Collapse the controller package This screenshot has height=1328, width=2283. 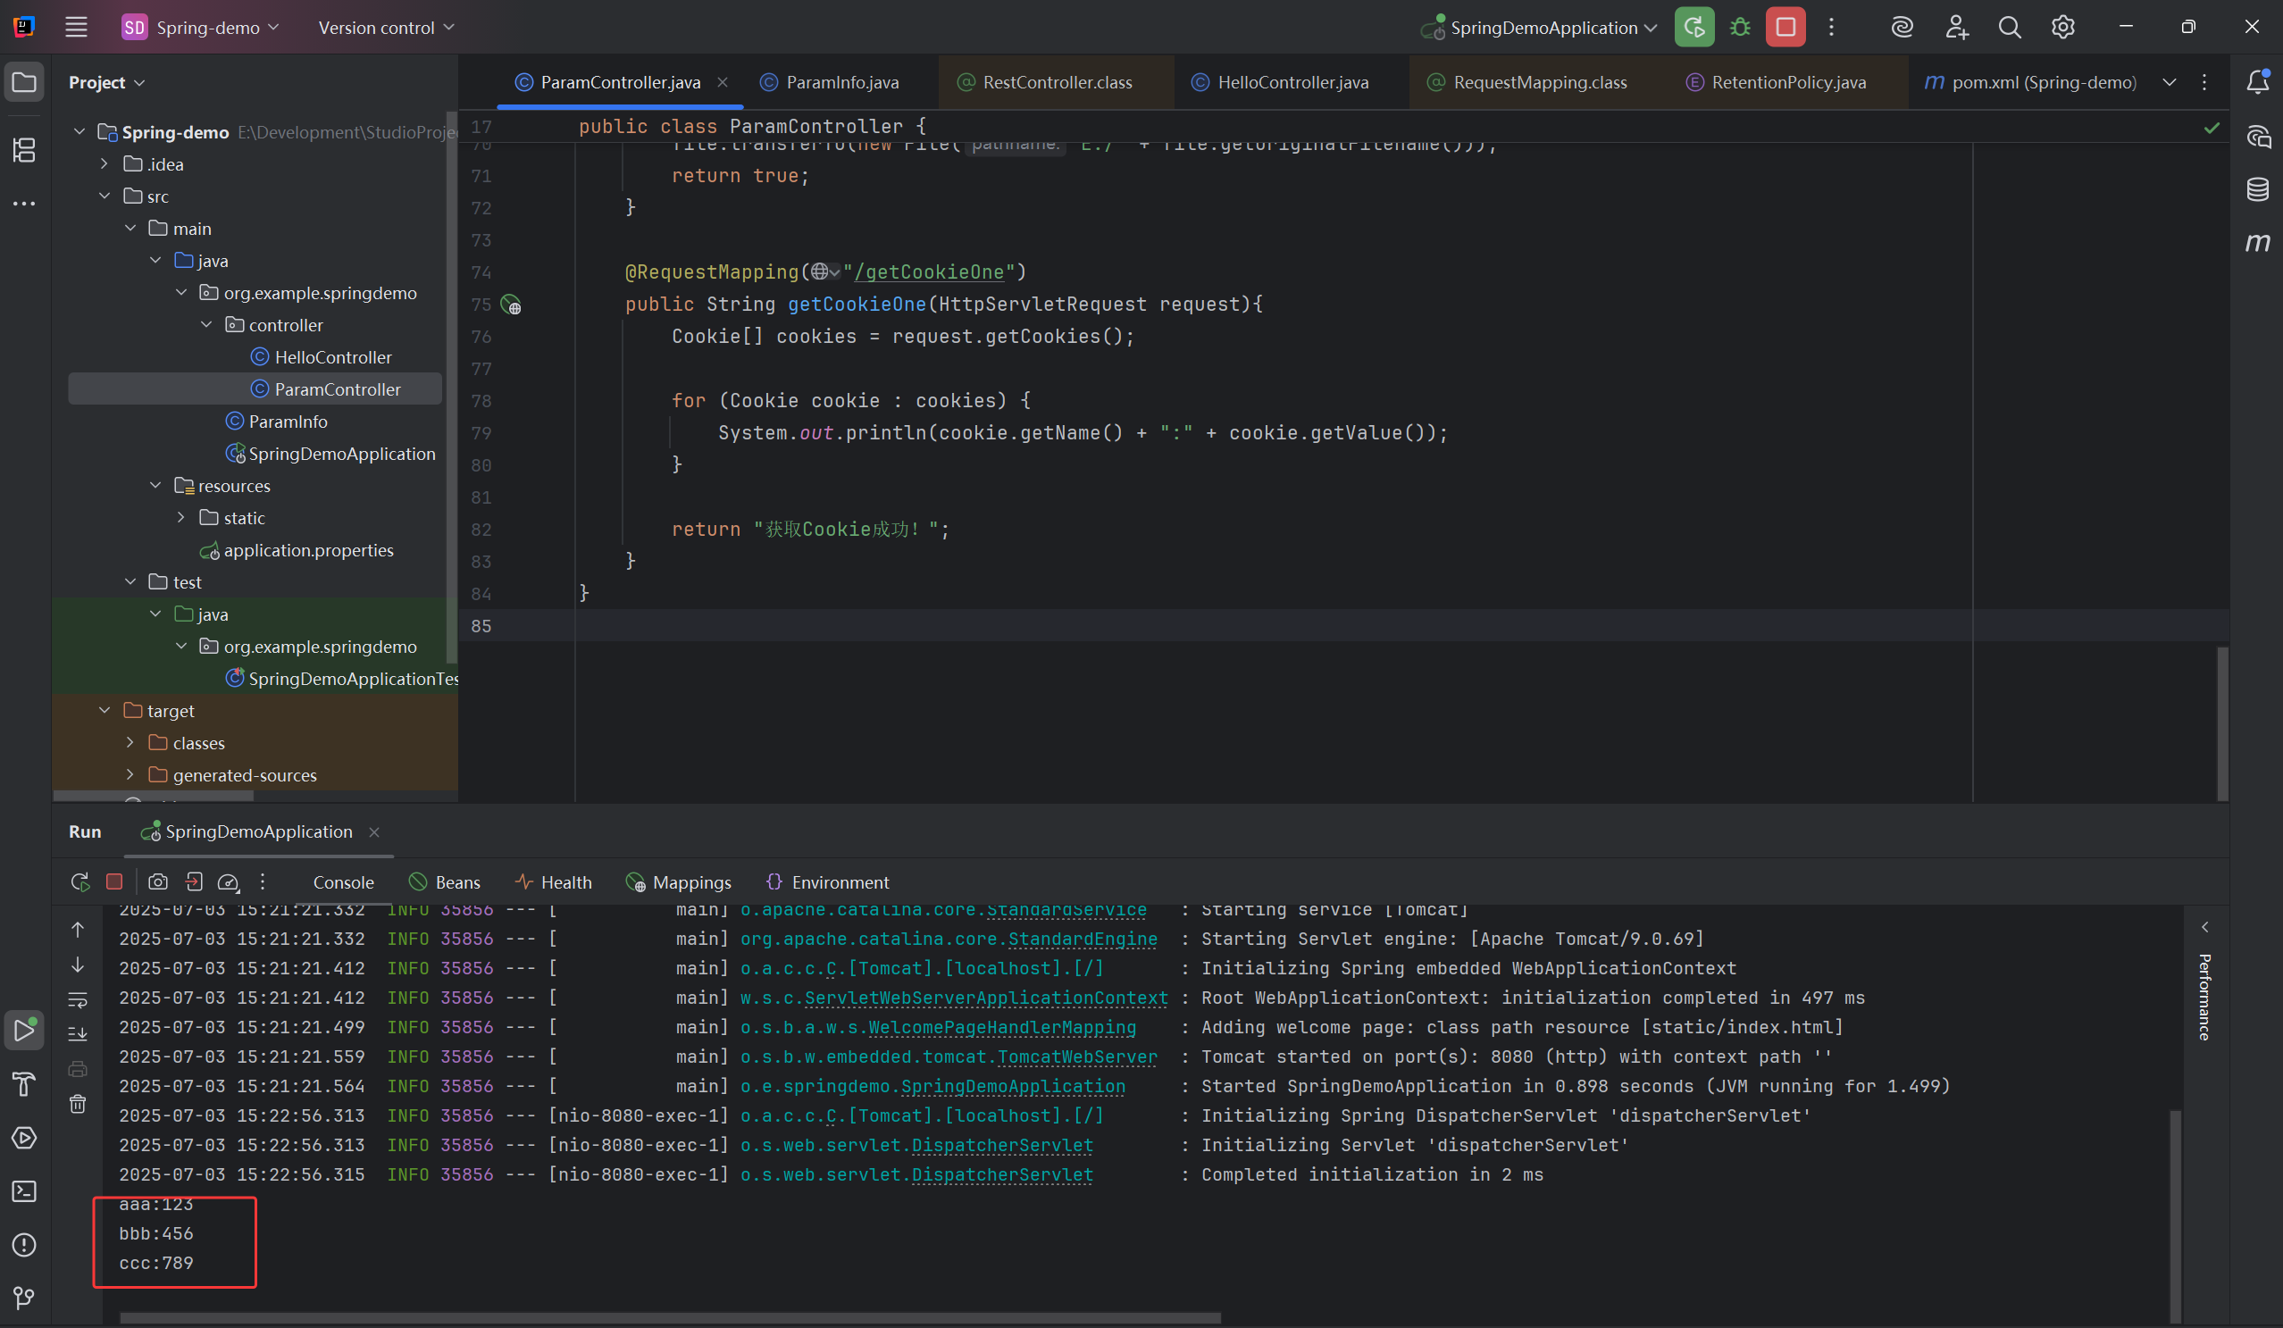point(206,325)
